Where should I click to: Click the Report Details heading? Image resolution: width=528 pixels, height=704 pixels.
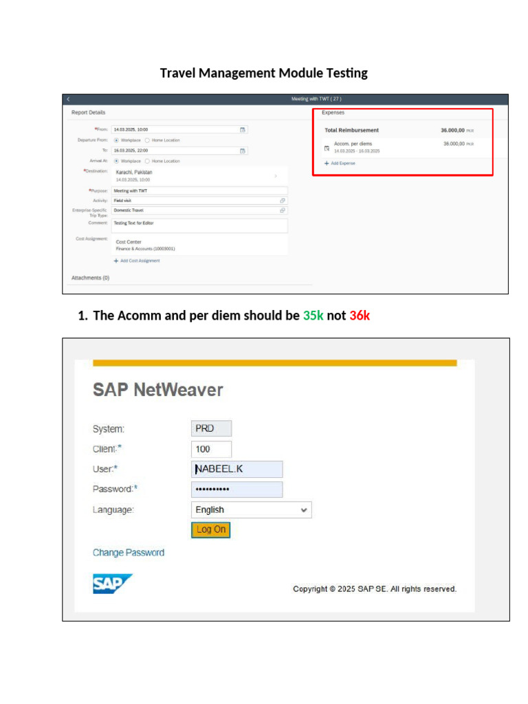88,113
